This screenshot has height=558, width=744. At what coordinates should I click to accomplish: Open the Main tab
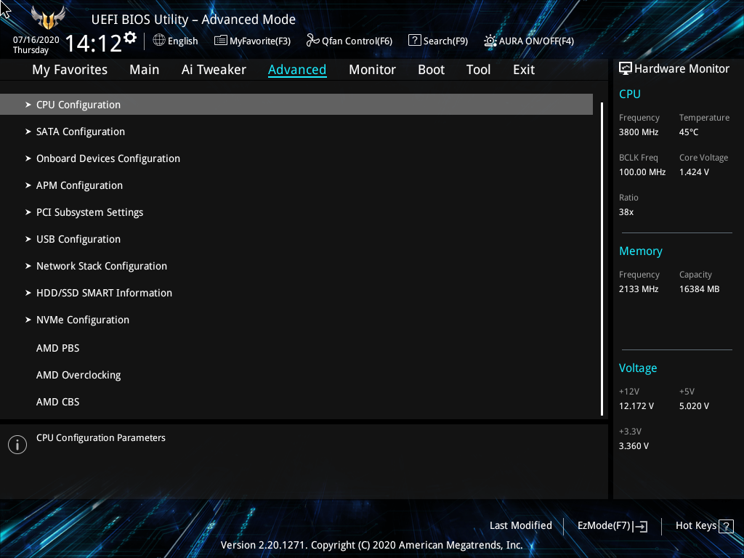(x=145, y=70)
